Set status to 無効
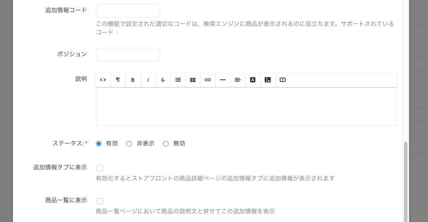Screen dimensions: 428x222 point(166,144)
